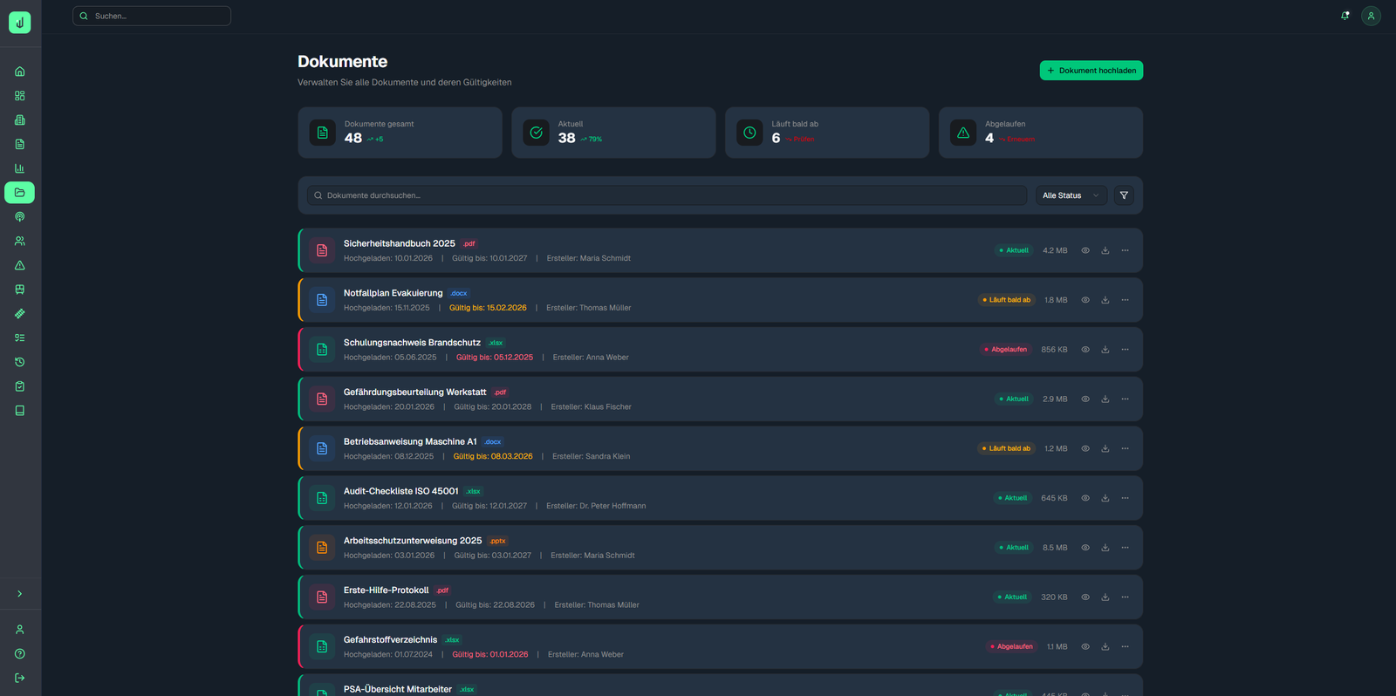1396x696 pixels.
Task: Select the Läuft bald ab summary card
Action: (826, 133)
